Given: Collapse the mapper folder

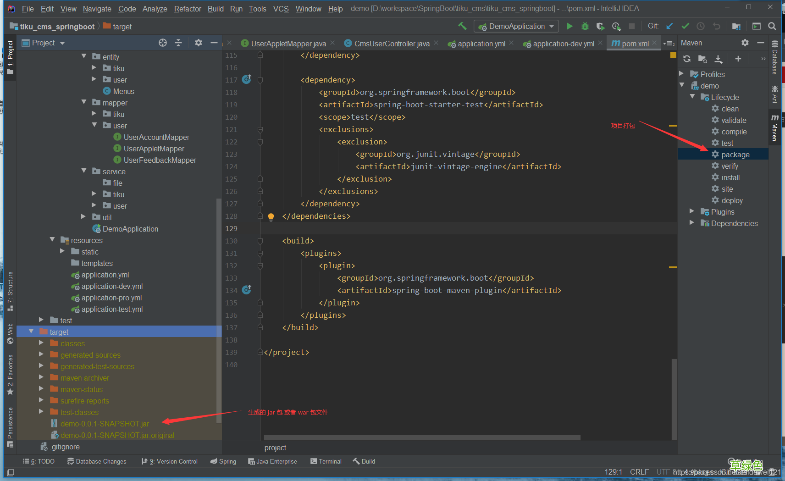Looking at the screenshot, I should [84, 102].
